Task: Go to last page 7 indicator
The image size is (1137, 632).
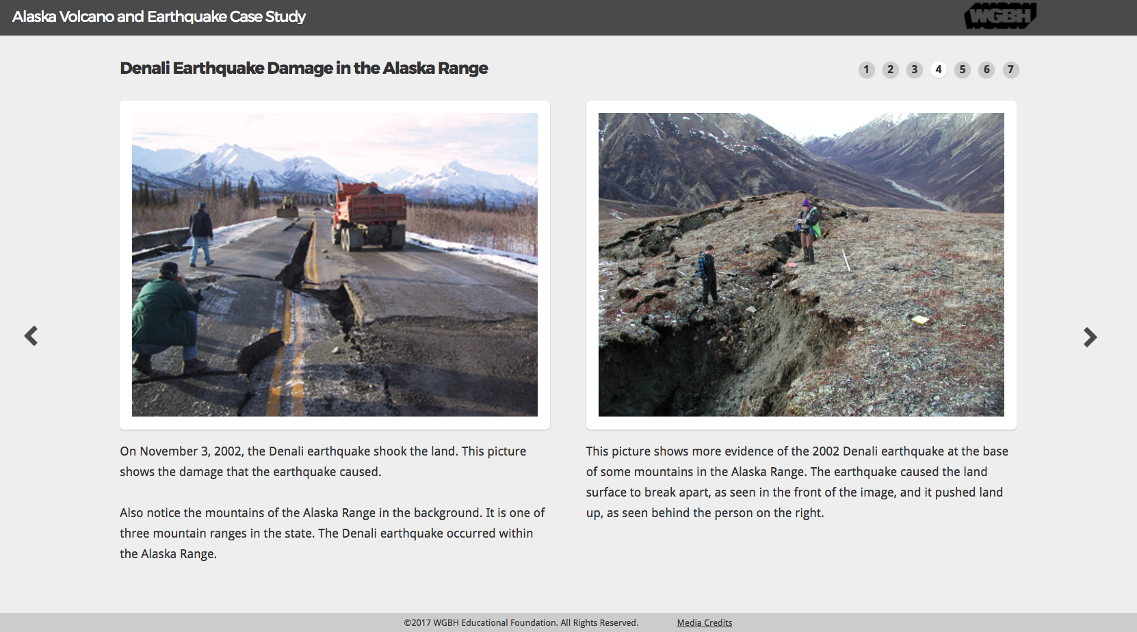Action: click(1010, 70)
